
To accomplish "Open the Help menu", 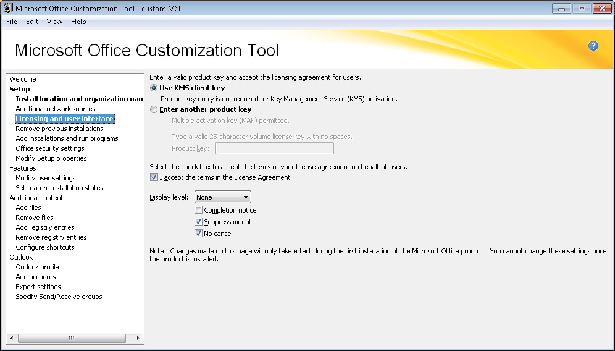I will (78, 22).
